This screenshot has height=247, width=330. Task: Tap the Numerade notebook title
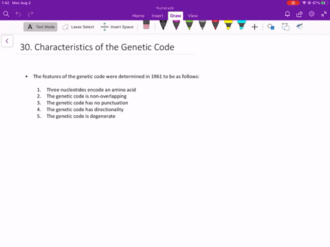tap(165, 8)
